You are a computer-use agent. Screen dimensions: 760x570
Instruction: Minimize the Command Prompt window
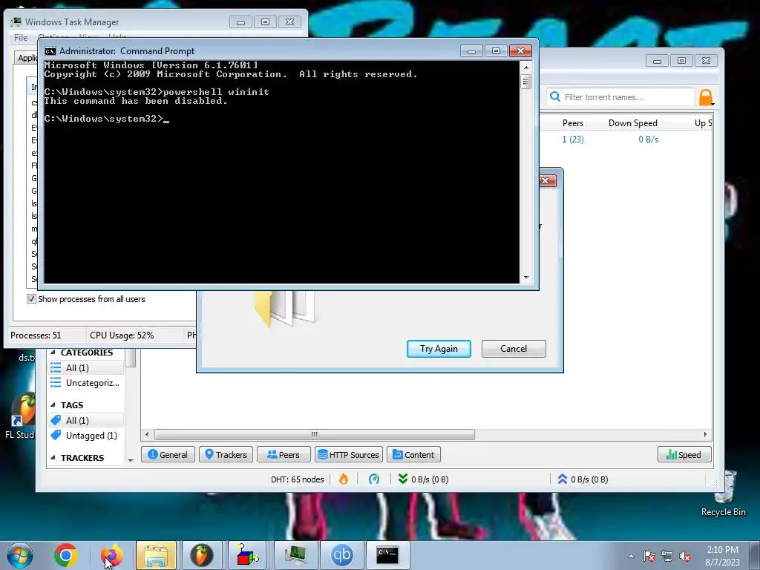tap(471, 51)
